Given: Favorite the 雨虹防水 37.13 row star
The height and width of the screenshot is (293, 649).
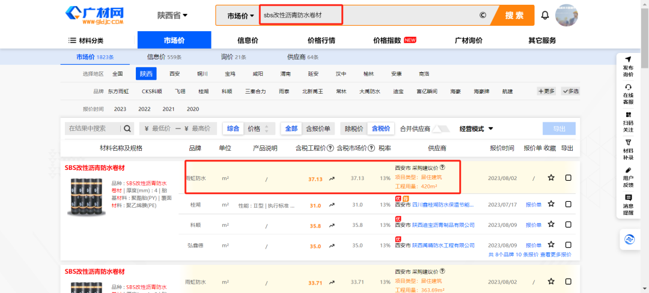Looking at the screenshot, I should (551, 178).
